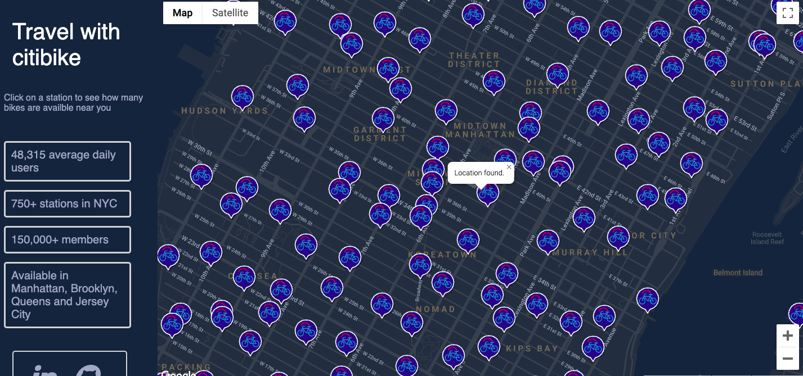Screen dimensions: 803x376
Task: Click the Travel with citibike heading
Action: click(x=66, y=44)
